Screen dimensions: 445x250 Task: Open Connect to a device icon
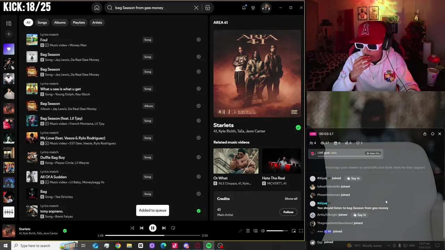click(x=256, y=231)
